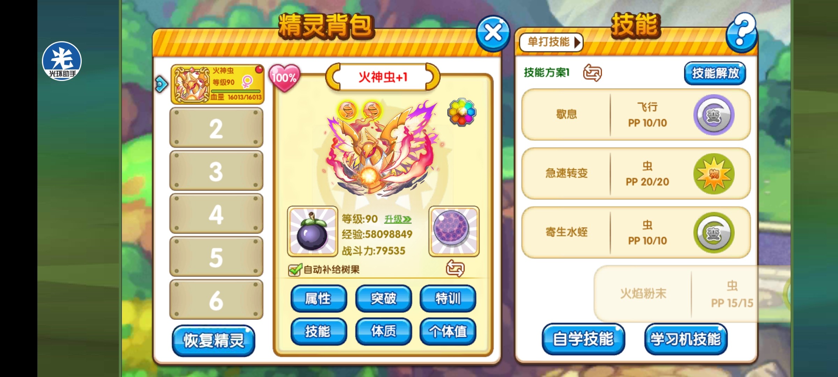Open the 个体值 tab
Image resolution: width=838 pixels, height=377 pixels.
pos(448,331)
